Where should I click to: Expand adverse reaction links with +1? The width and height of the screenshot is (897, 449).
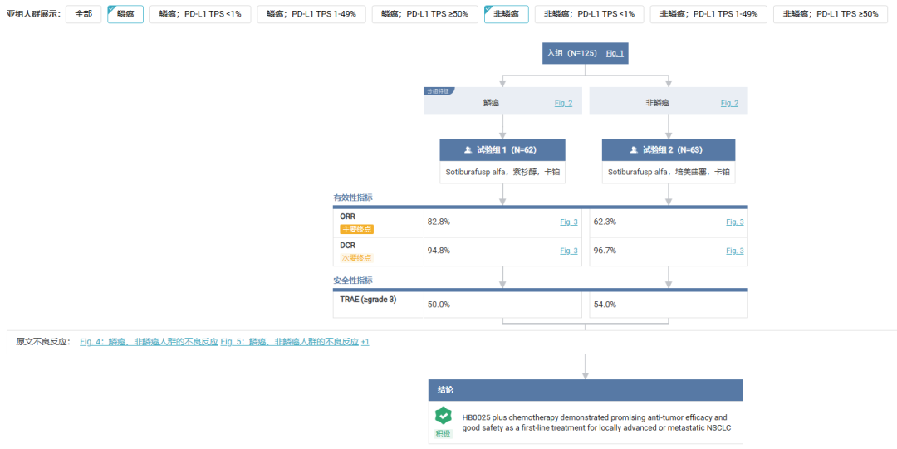[365, 341]
